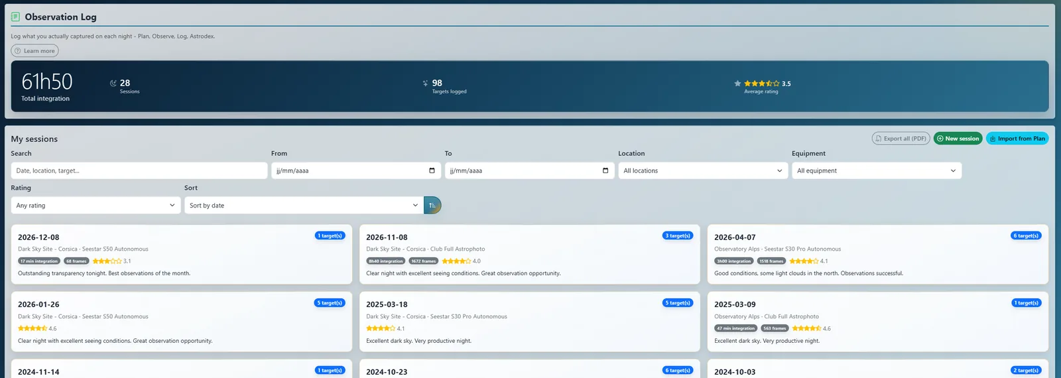
Task: Click the 3h00 integration tag
Action: coord(734,261)
